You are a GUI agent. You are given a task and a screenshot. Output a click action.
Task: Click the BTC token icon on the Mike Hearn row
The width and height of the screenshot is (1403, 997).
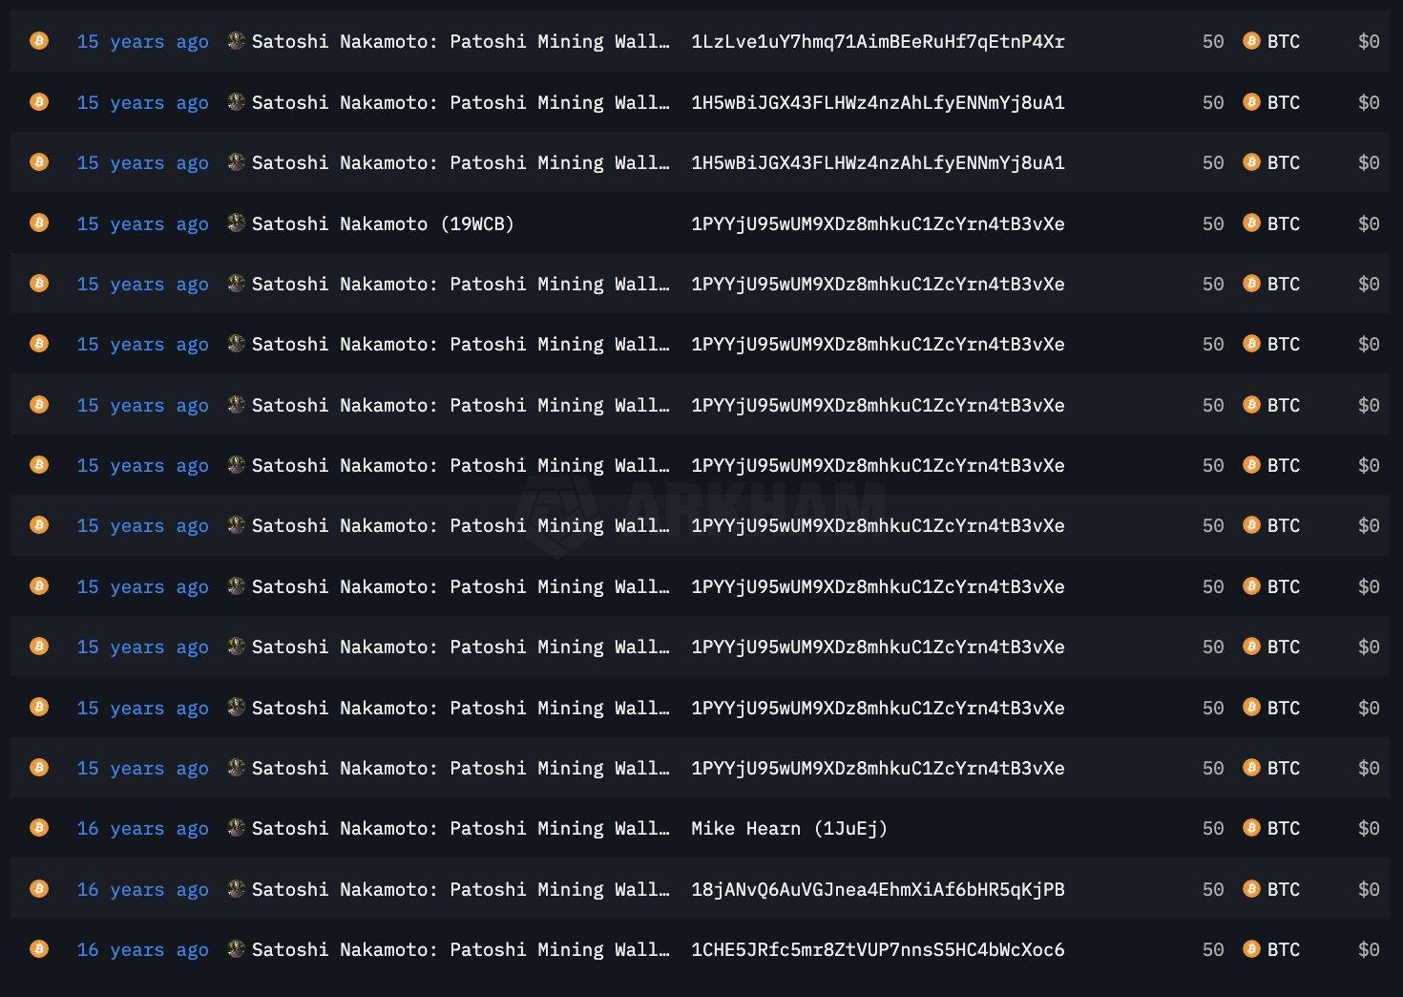pos(1251,828)
